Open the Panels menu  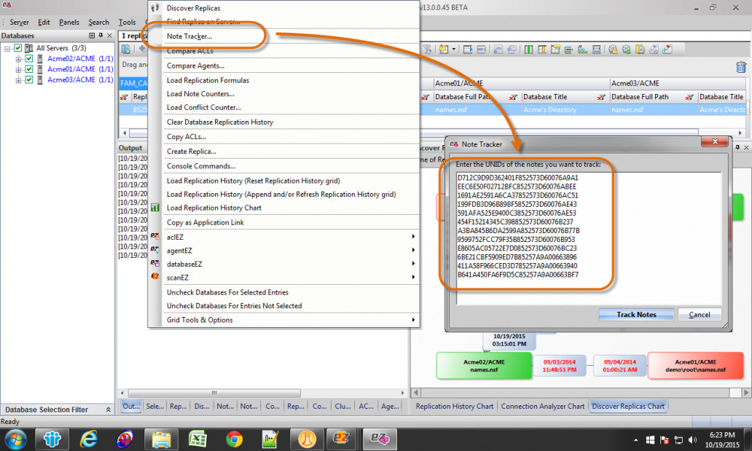[x=69, y=22]
